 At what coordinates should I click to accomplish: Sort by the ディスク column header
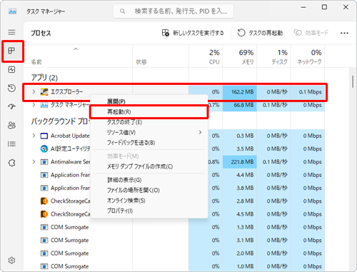(x=273, y=56)
